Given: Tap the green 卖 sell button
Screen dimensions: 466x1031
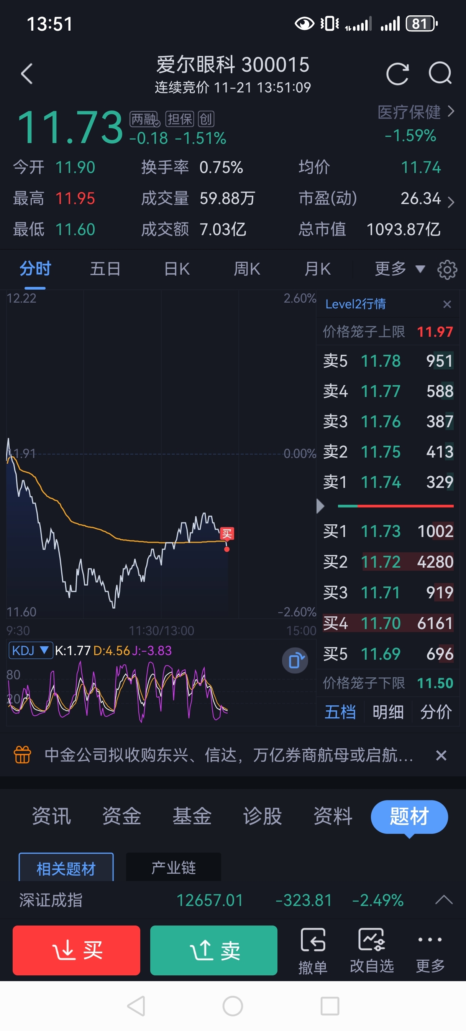Looking at the screenshot, I should pyautogui.click(x=213, y=950).
